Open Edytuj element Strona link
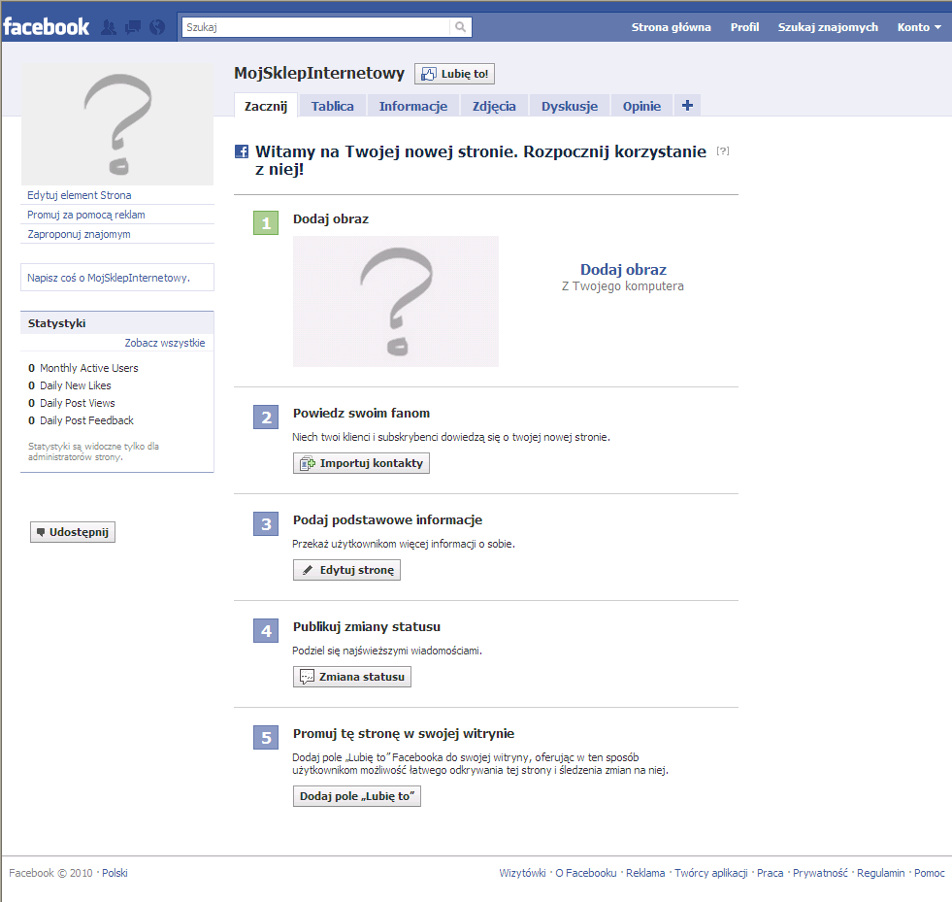The height and width of the screenshot is (902, 952). (79, 195)
